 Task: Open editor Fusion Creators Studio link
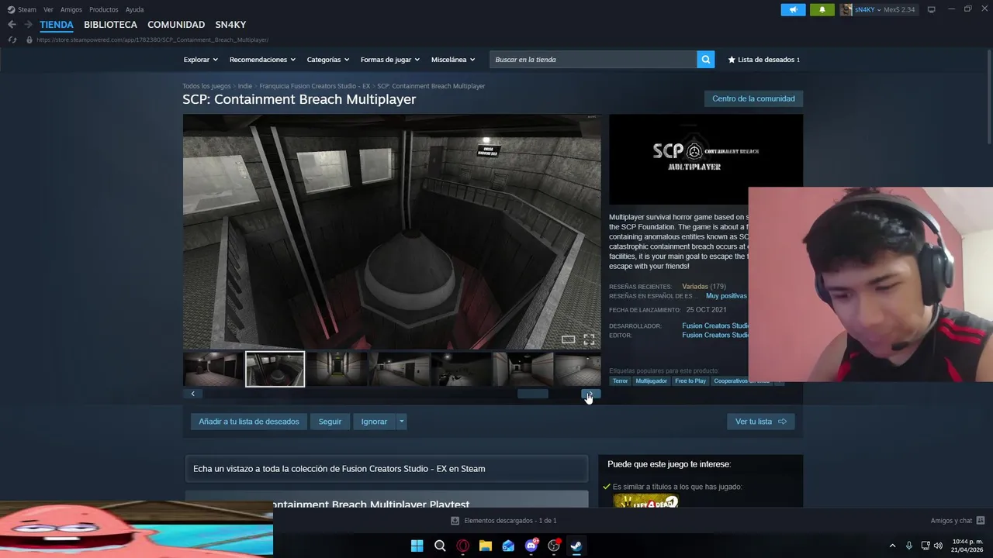coord(715,336)
